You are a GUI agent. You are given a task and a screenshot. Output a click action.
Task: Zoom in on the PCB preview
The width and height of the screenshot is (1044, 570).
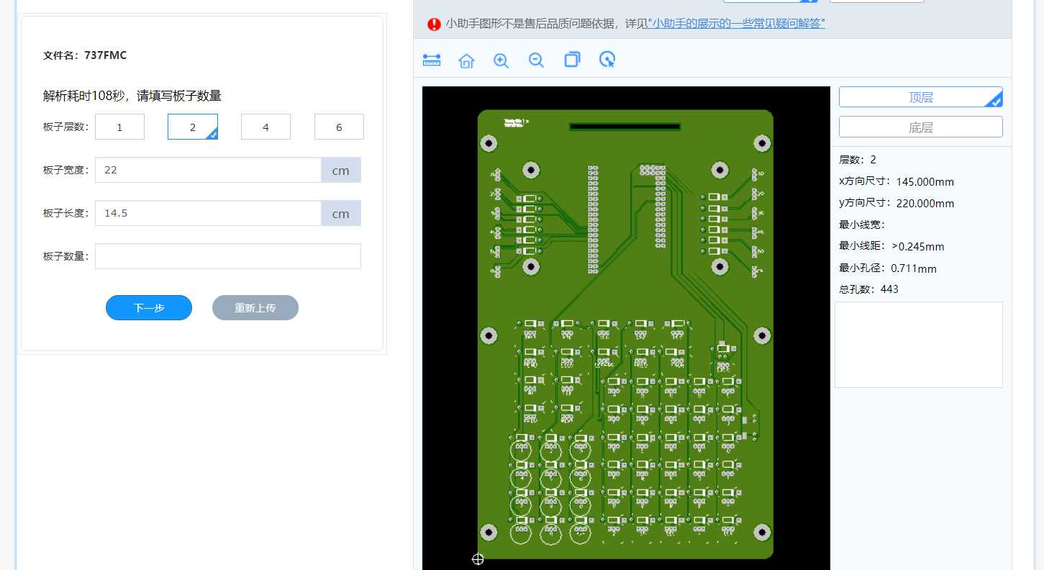tap(501, 60)
